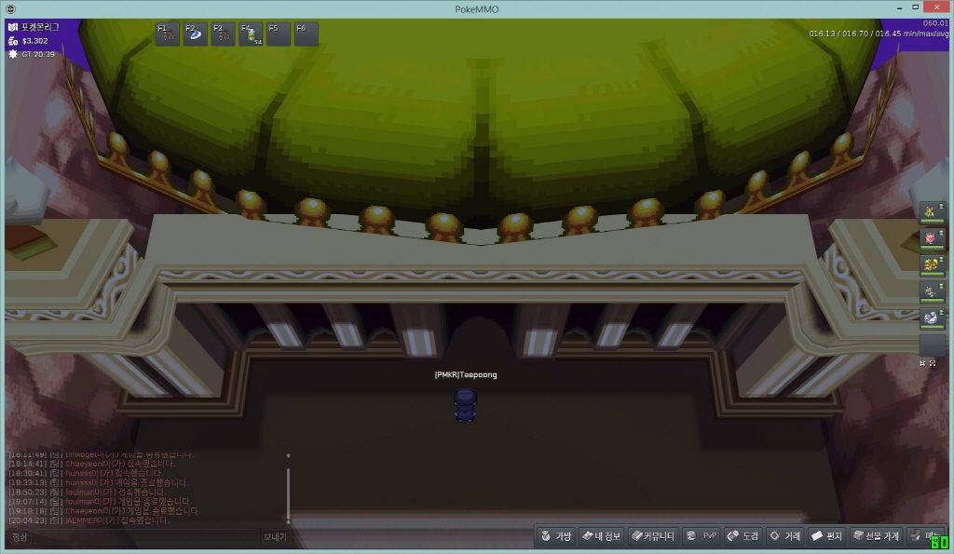Use the bicycle item in hotkey slot F1

click(168, 34)
